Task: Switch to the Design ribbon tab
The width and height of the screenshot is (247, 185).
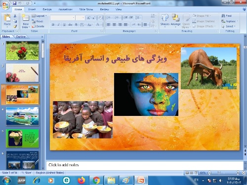Action: (x=47, y=9)
